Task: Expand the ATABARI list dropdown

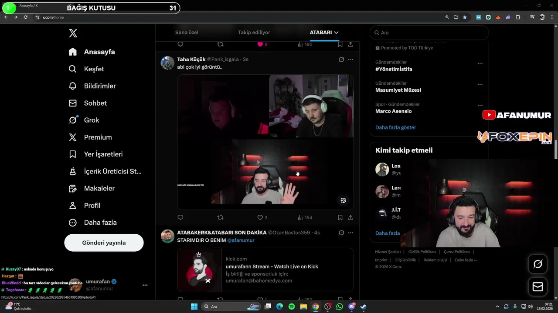Action: (336, 33)
